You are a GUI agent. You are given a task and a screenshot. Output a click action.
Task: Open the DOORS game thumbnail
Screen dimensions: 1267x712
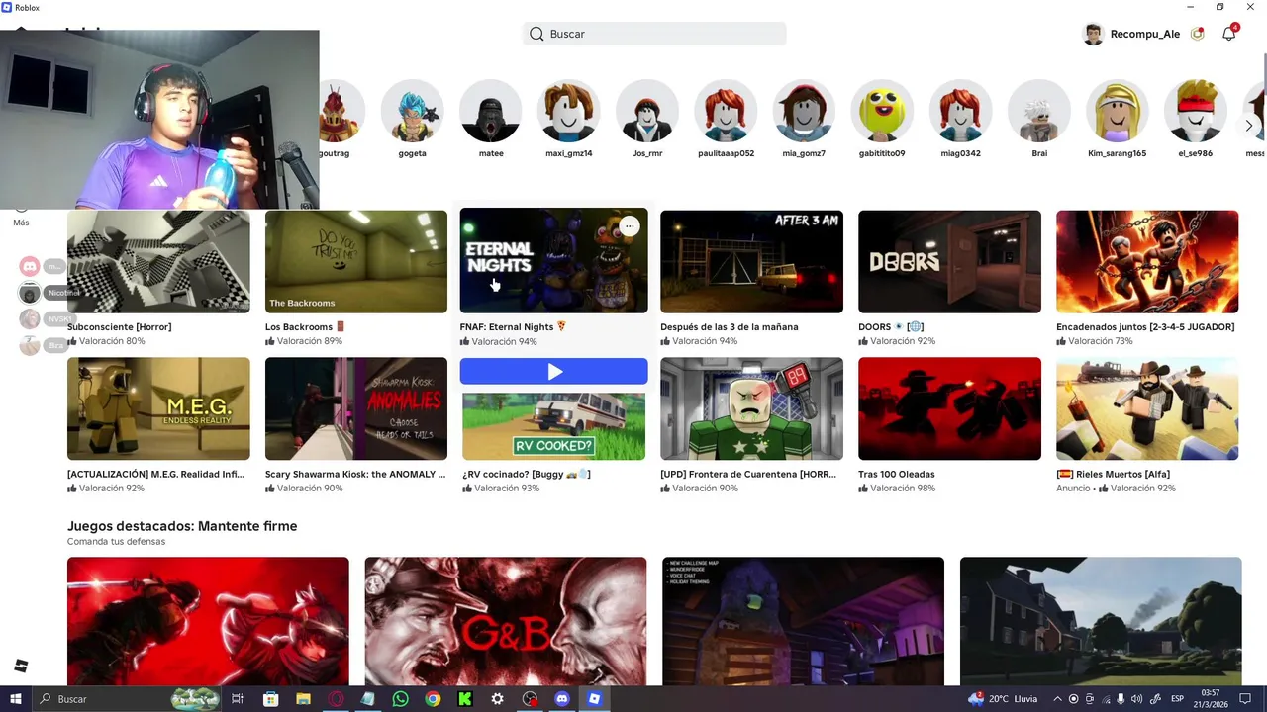949,261
